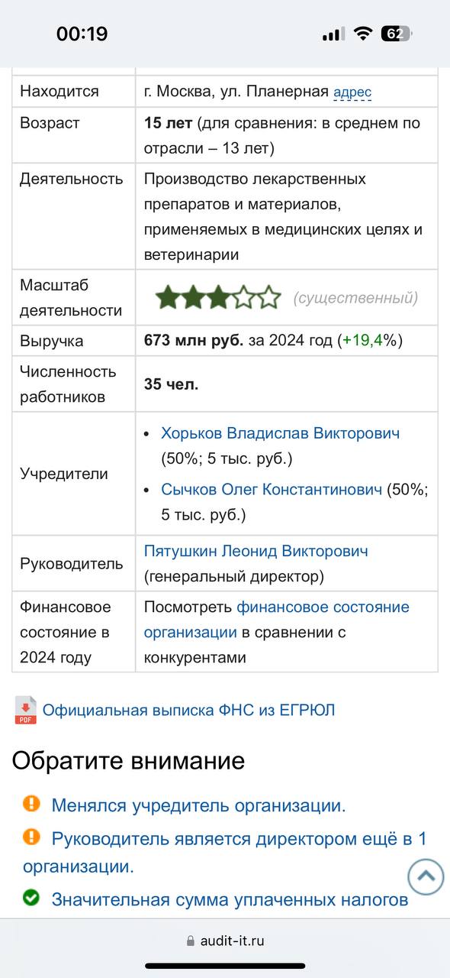This screenshot has height=978, width=450.
Task: Tap the clock showing 00:19
Action: [x=82, y=34]
